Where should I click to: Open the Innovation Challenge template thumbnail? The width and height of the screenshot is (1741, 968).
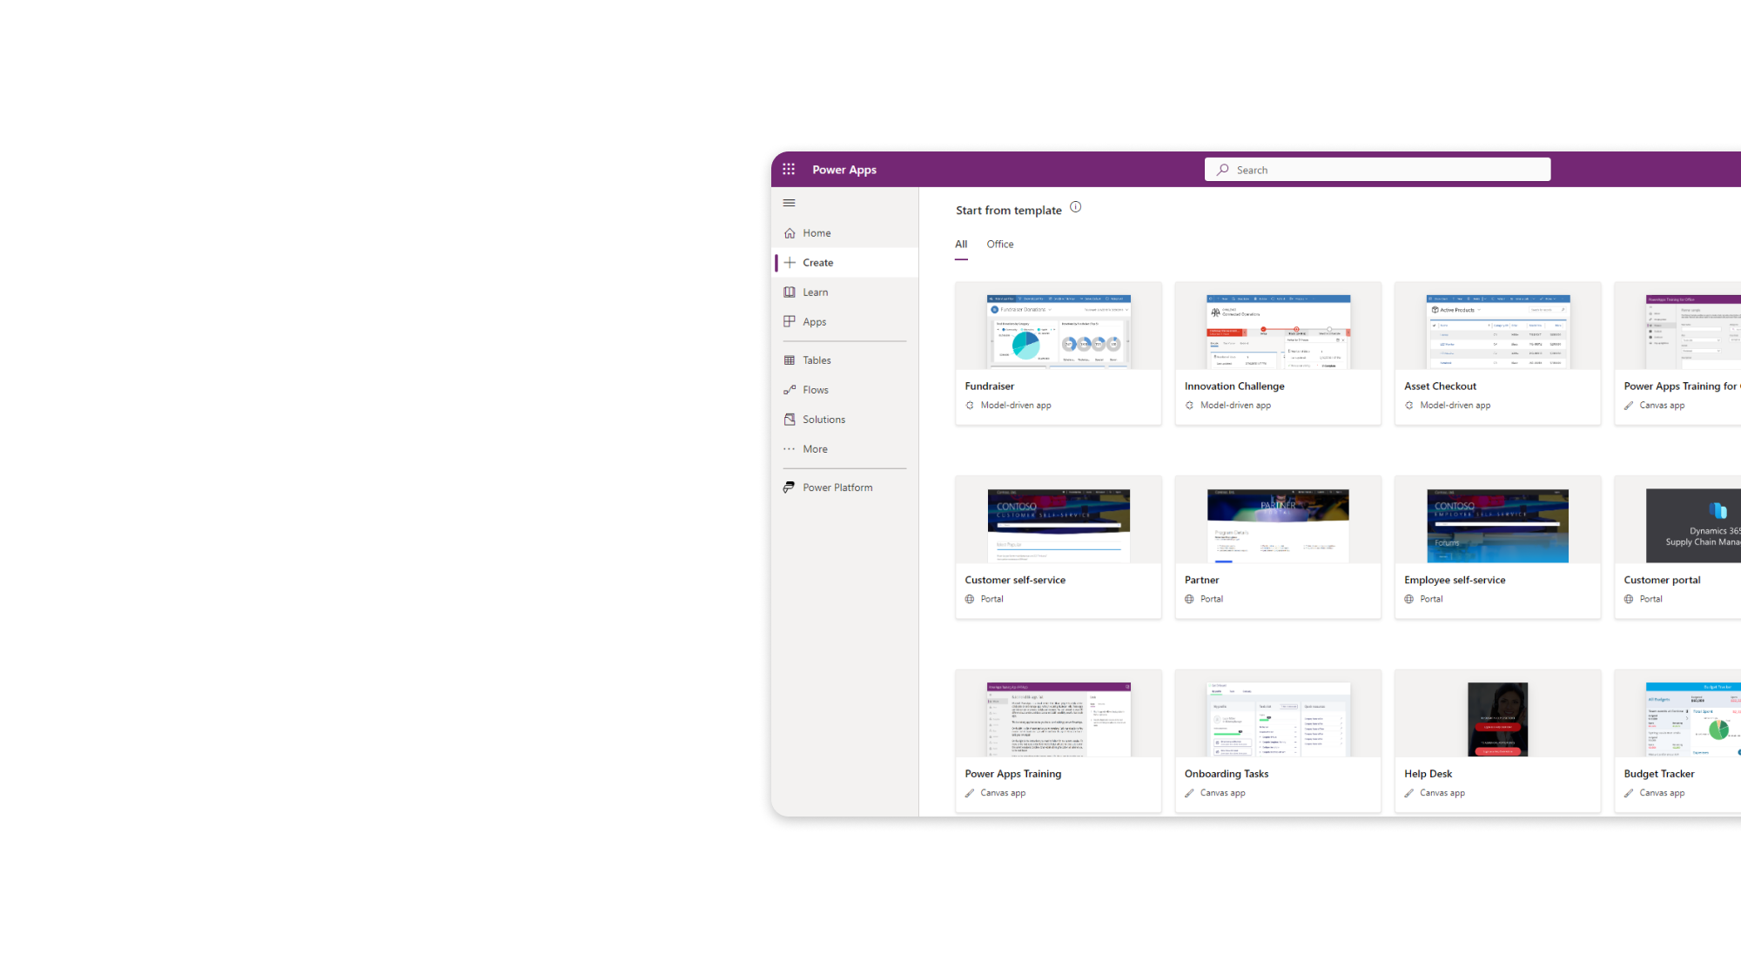[x=1278, y=332]
